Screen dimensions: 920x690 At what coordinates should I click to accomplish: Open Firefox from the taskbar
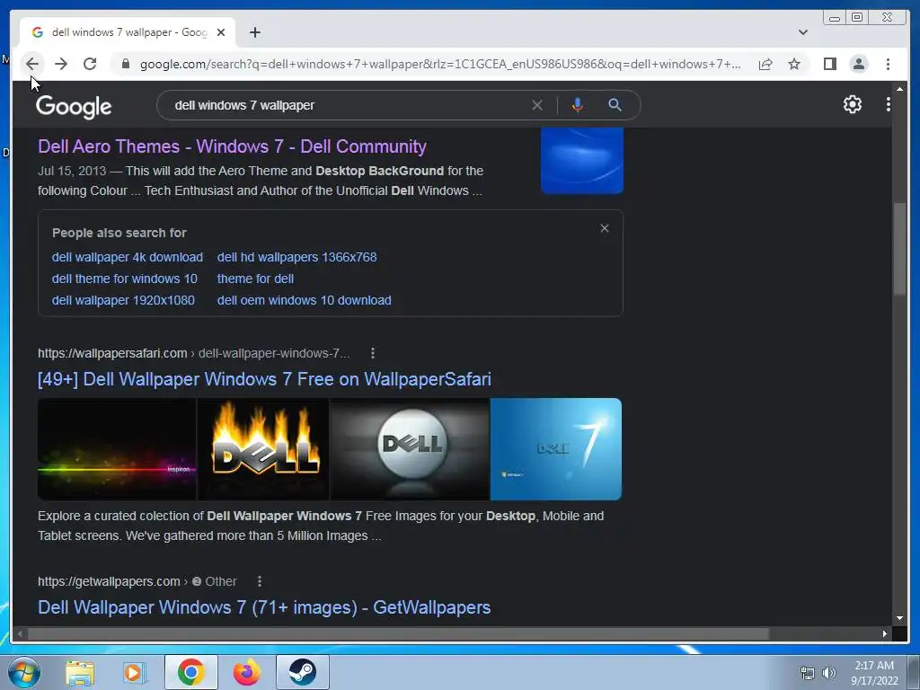pyautogui.click(x=246, y=673)
